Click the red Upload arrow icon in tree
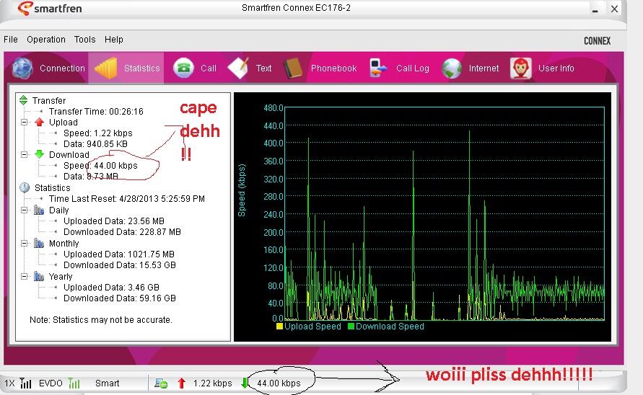Viewport: 643px width, 395px height. pyautogui.click(x=40, y=122)
